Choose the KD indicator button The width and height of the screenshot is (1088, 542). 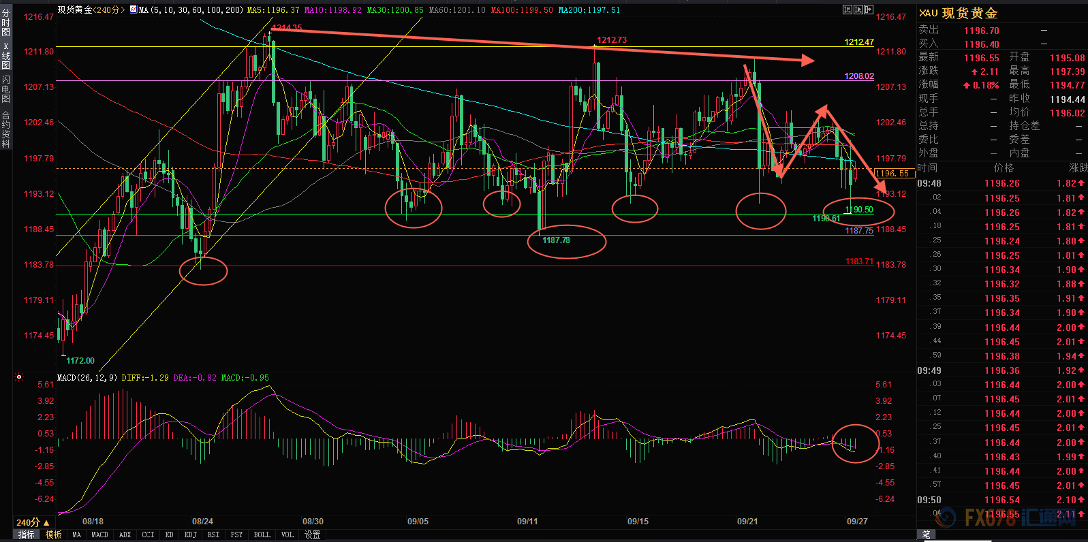coord(170,535)
